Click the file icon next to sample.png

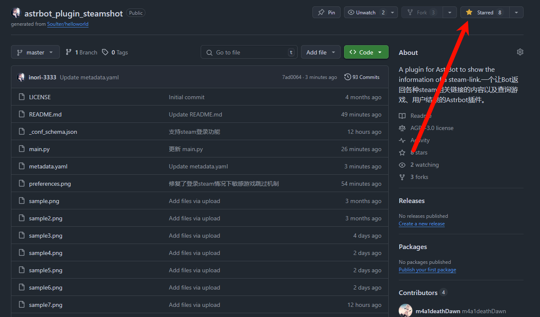click(22, 201)
